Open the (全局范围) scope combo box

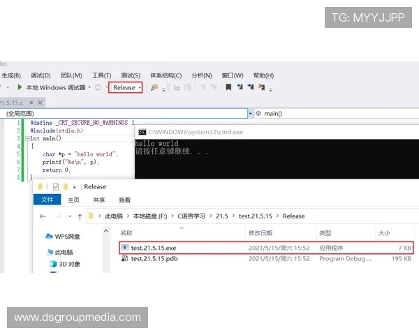pyautogui.click(x=124, y=114)
